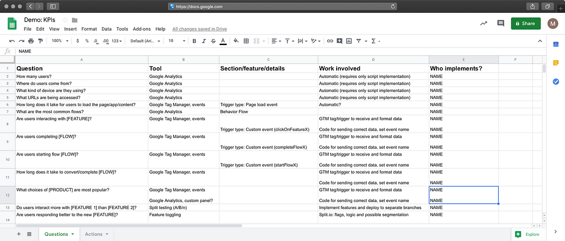Image resolution: width=565 pixels, height=241 pixels.
Task: Open more number formats 123 dropdown
Action: [x=117, y=41]
